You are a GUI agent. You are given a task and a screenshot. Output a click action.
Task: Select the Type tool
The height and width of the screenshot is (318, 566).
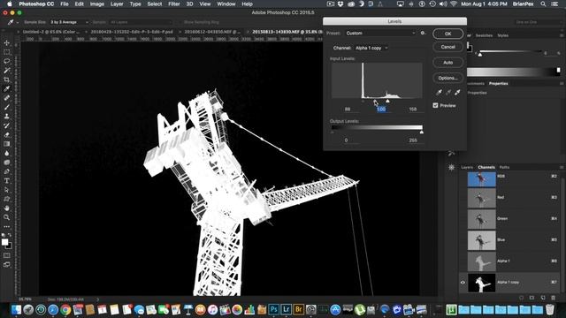[x=7, y=180]
